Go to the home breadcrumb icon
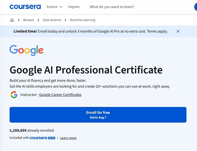 (x=12, y=20)
